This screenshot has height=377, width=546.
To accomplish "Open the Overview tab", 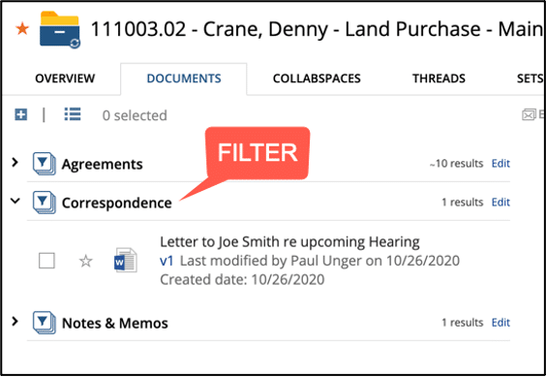I will click(x=65, y=79).
